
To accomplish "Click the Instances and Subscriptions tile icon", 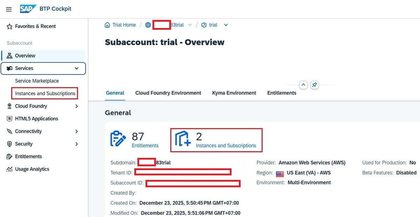I will coord(183,139).
